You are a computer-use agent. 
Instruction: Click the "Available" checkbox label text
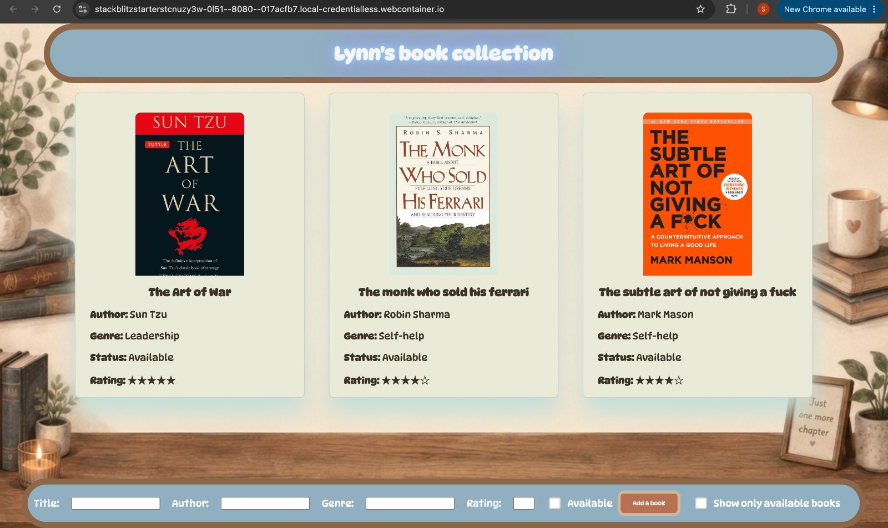[x=590, y=503]
